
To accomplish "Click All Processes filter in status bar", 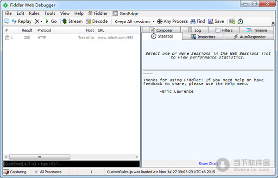I will (48, 172).
